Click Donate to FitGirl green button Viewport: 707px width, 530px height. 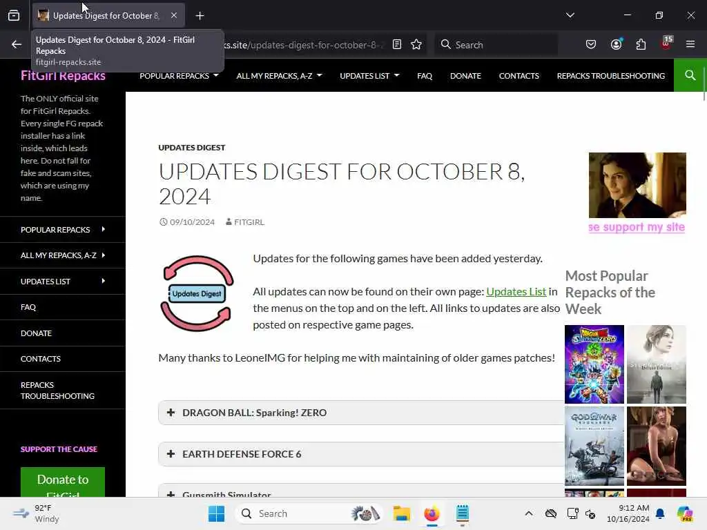coord(63,482)
